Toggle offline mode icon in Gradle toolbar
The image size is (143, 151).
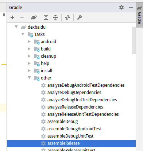(x=67, y=17)
